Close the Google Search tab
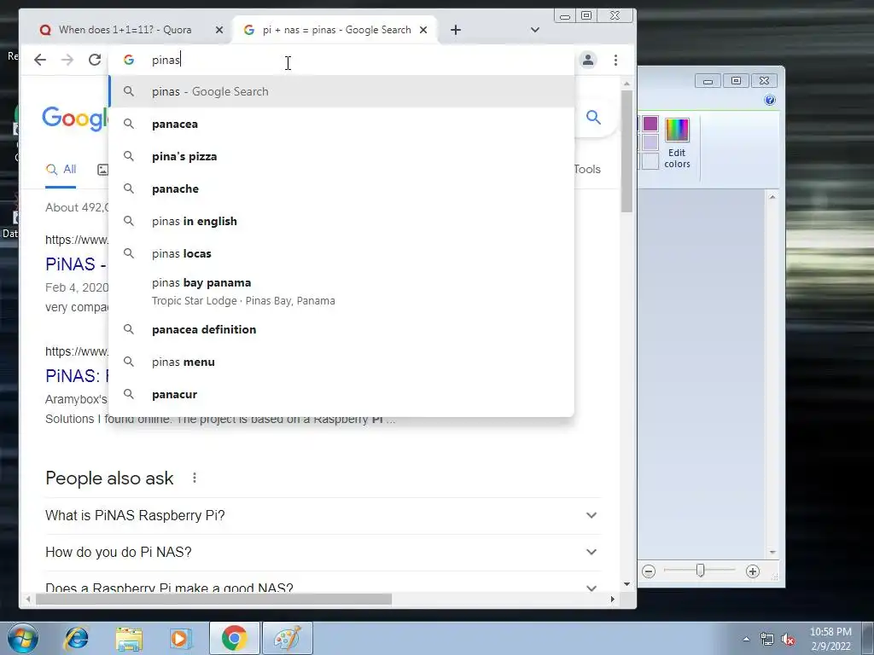This screenshot has height=655, width=874. [x=423, y=30]
